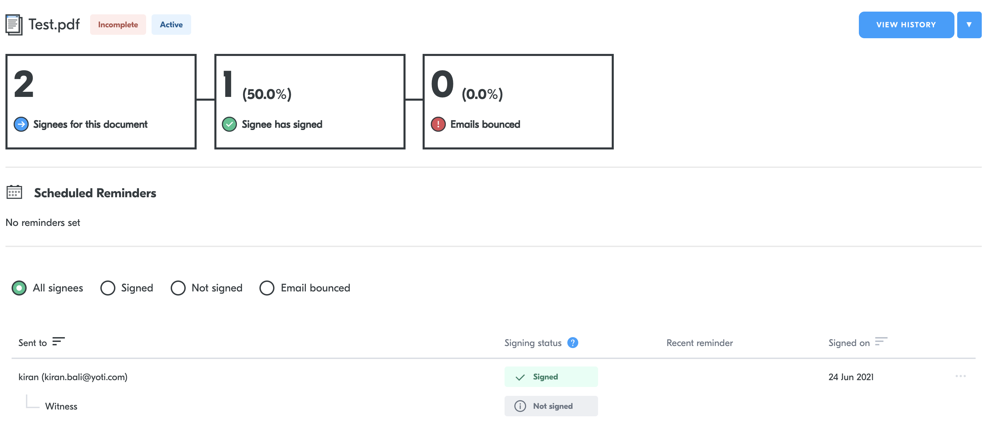Expand the dropdown arrow beside View History
The height and width of the screenshot is (432, 992).
969,25
